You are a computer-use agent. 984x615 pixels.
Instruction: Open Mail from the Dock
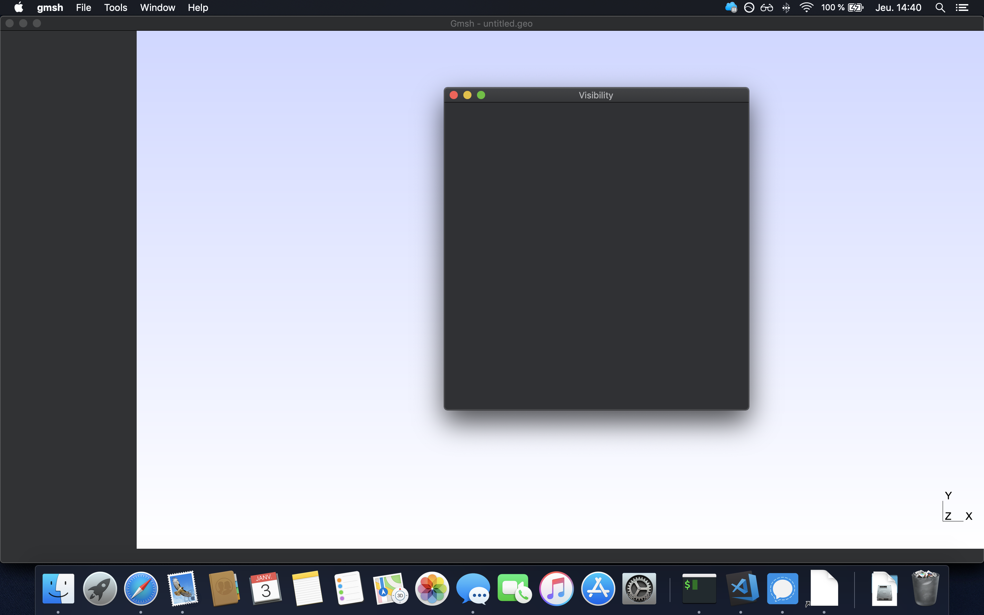[x=182, y=589]
